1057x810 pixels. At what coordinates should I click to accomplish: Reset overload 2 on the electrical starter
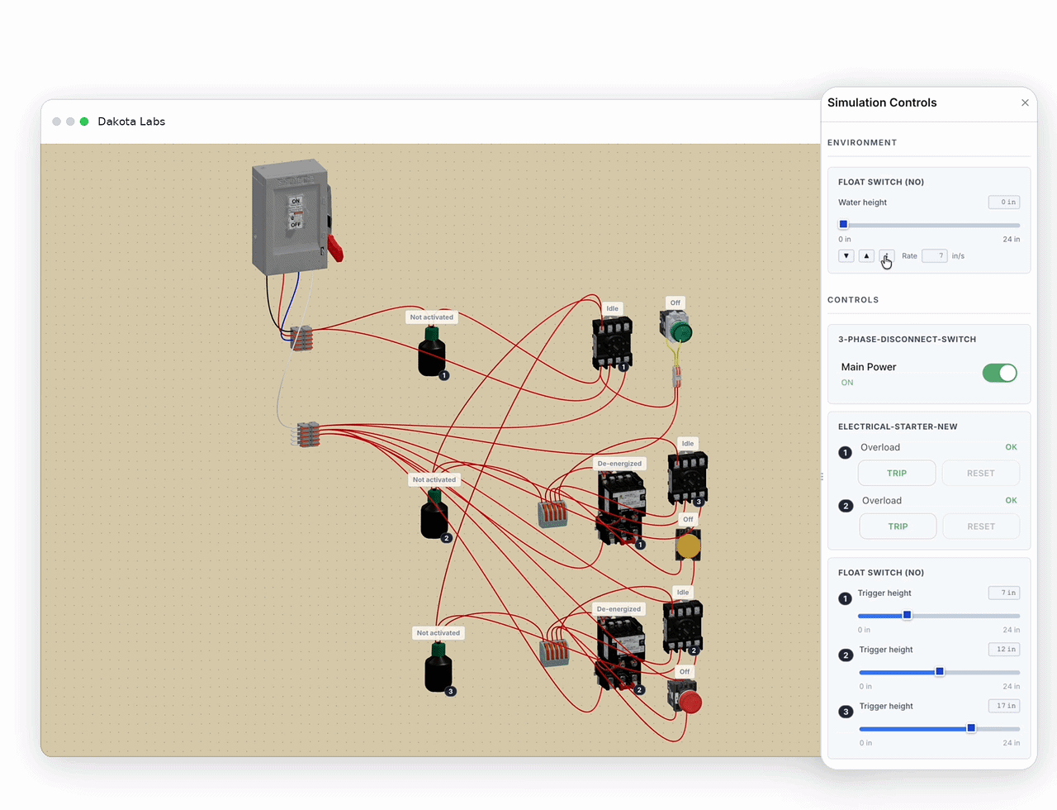981,526
